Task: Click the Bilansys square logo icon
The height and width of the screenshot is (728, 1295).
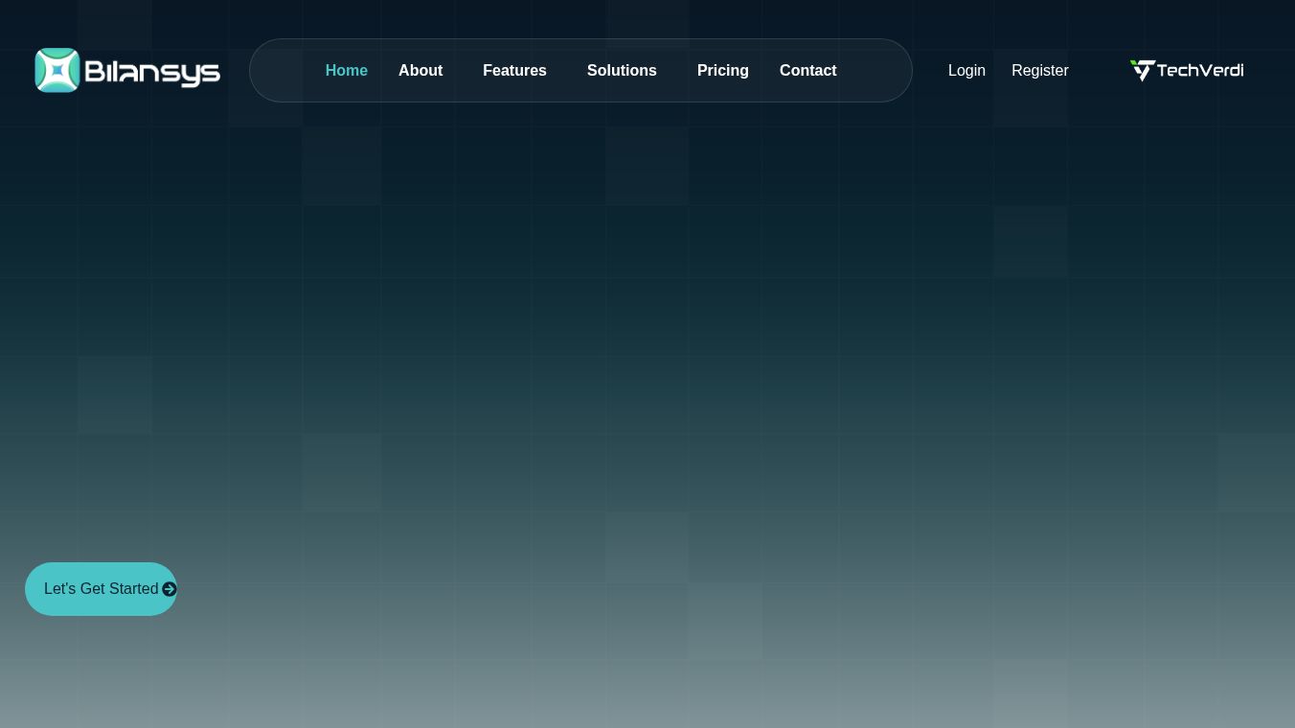Action: 57,70
